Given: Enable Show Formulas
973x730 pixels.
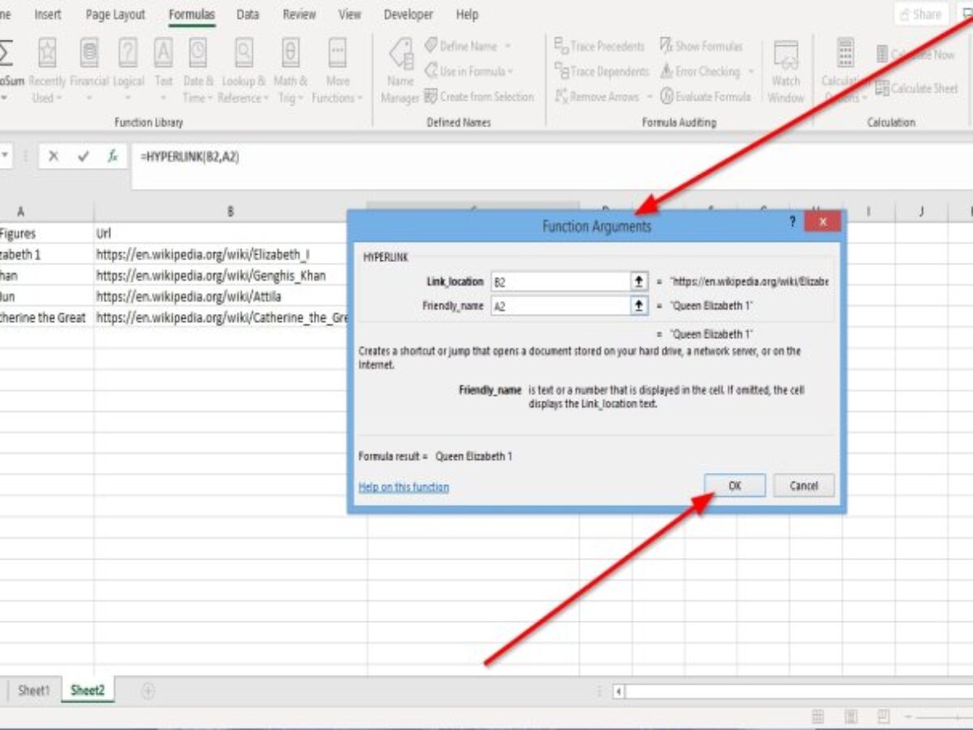Looking at the screenshot, I should coord(705,46).
